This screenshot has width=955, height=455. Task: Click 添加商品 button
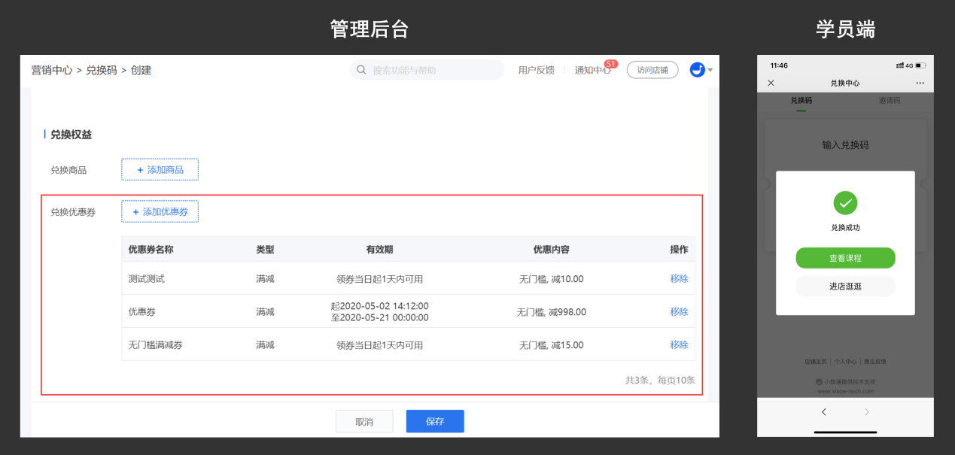(x=160, y=170)
